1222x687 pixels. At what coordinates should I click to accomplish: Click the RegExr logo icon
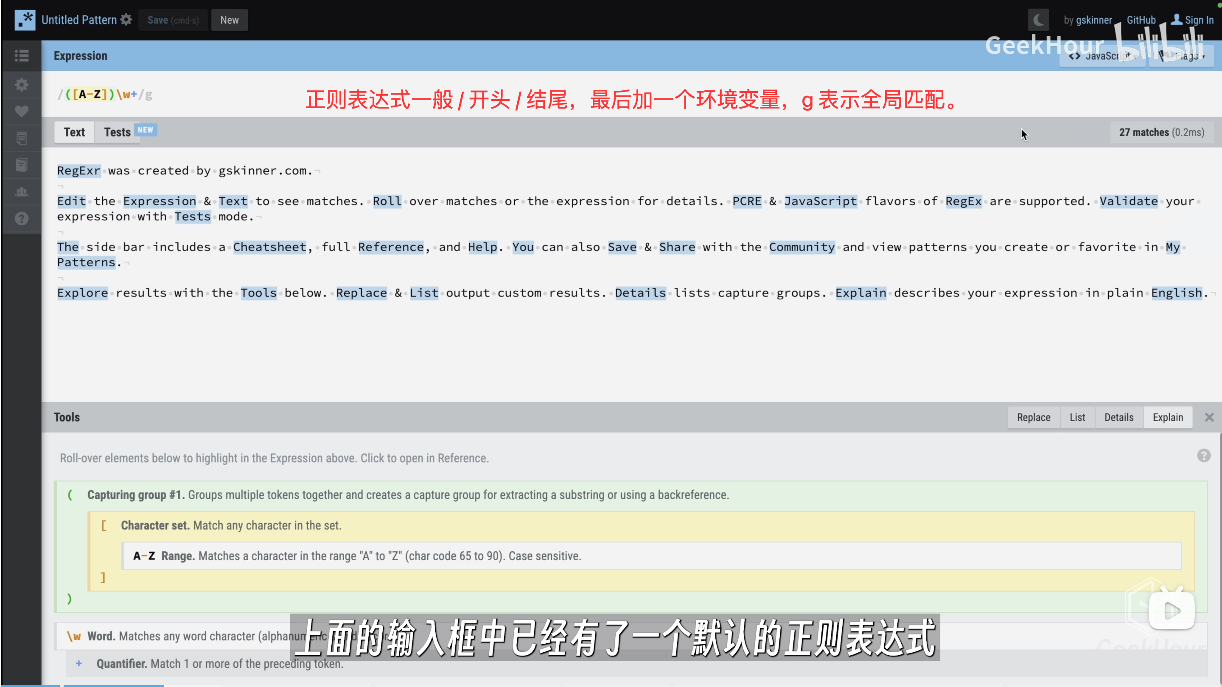click(x=25, y=20)
